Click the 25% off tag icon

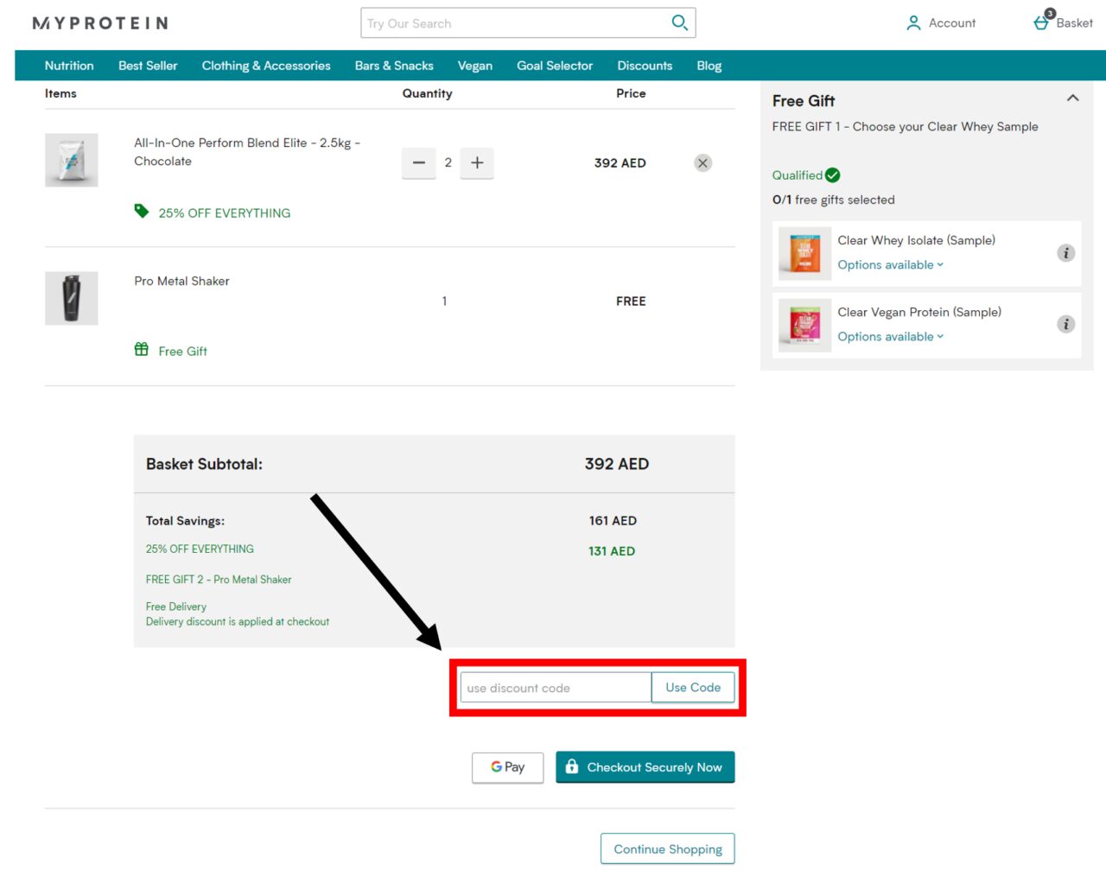coord(142,211)
